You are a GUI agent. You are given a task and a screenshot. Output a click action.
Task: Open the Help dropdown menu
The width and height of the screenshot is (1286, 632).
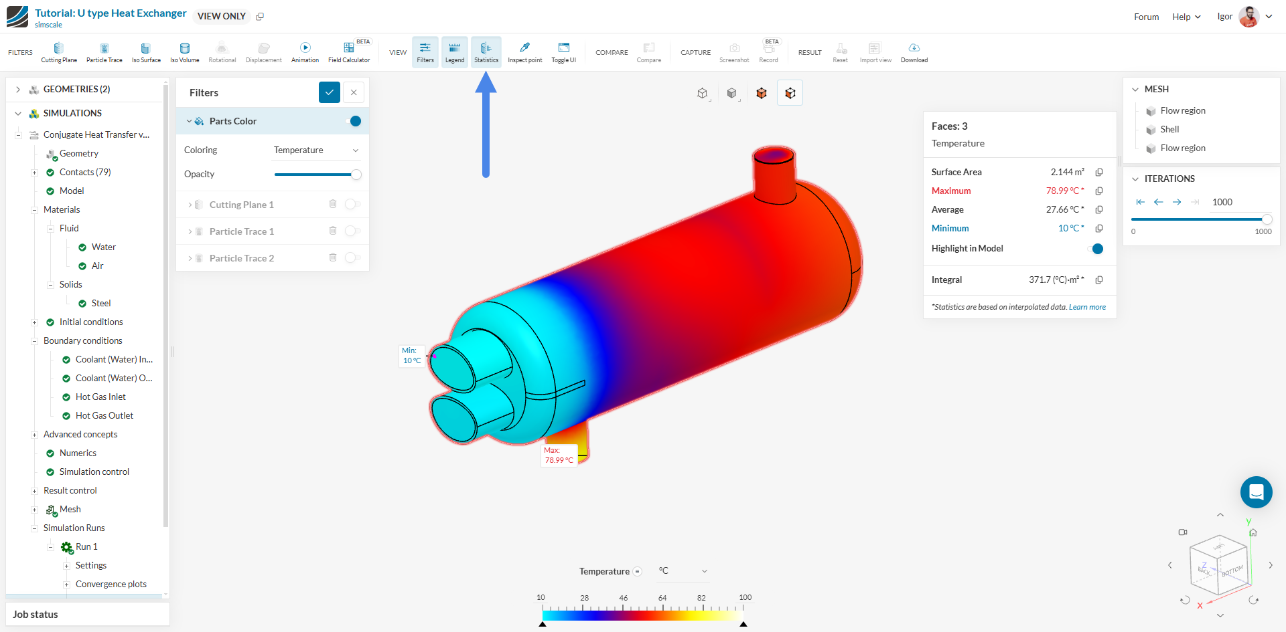(1186, 17)
